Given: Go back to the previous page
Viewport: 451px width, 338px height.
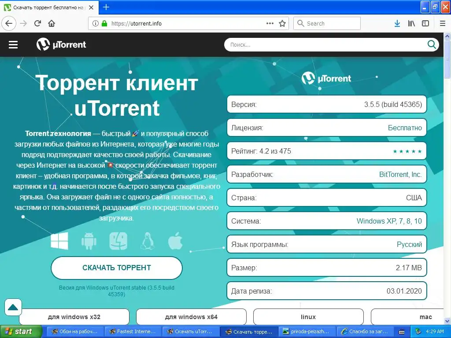Looking at the screenshot, I should pyautogui.click(x=9, y=23).
